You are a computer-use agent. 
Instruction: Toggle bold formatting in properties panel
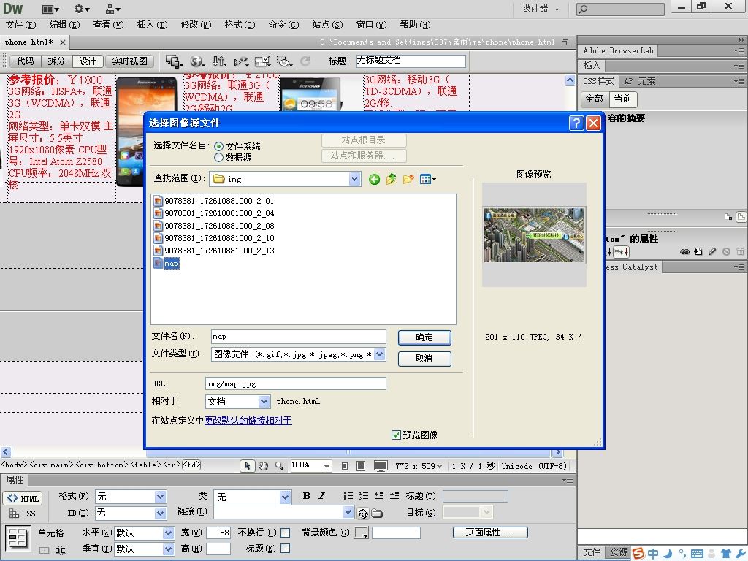tap(306, 496)
